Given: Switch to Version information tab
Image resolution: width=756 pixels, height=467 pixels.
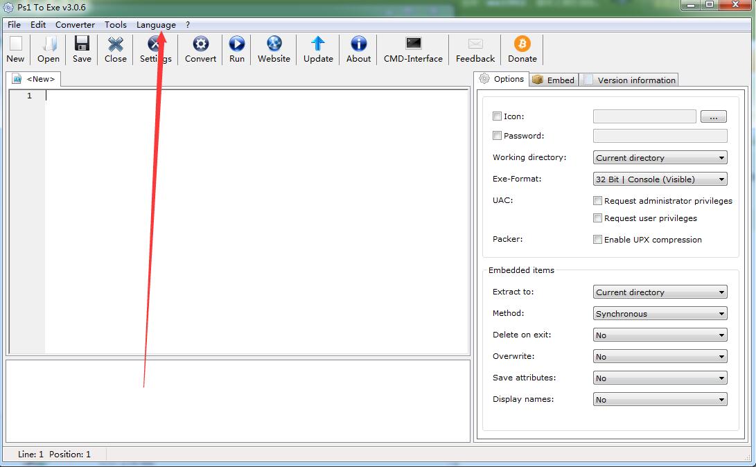Looking at the screenshot, I should coord(629,80).
